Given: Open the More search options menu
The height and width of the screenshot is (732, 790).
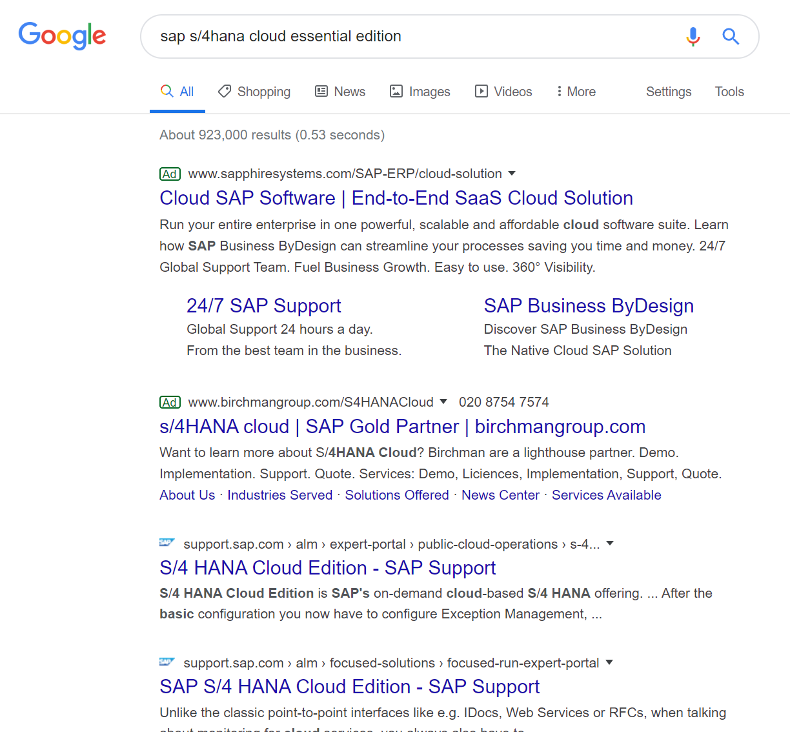Looking at the screenshot, I should point(576,92).
